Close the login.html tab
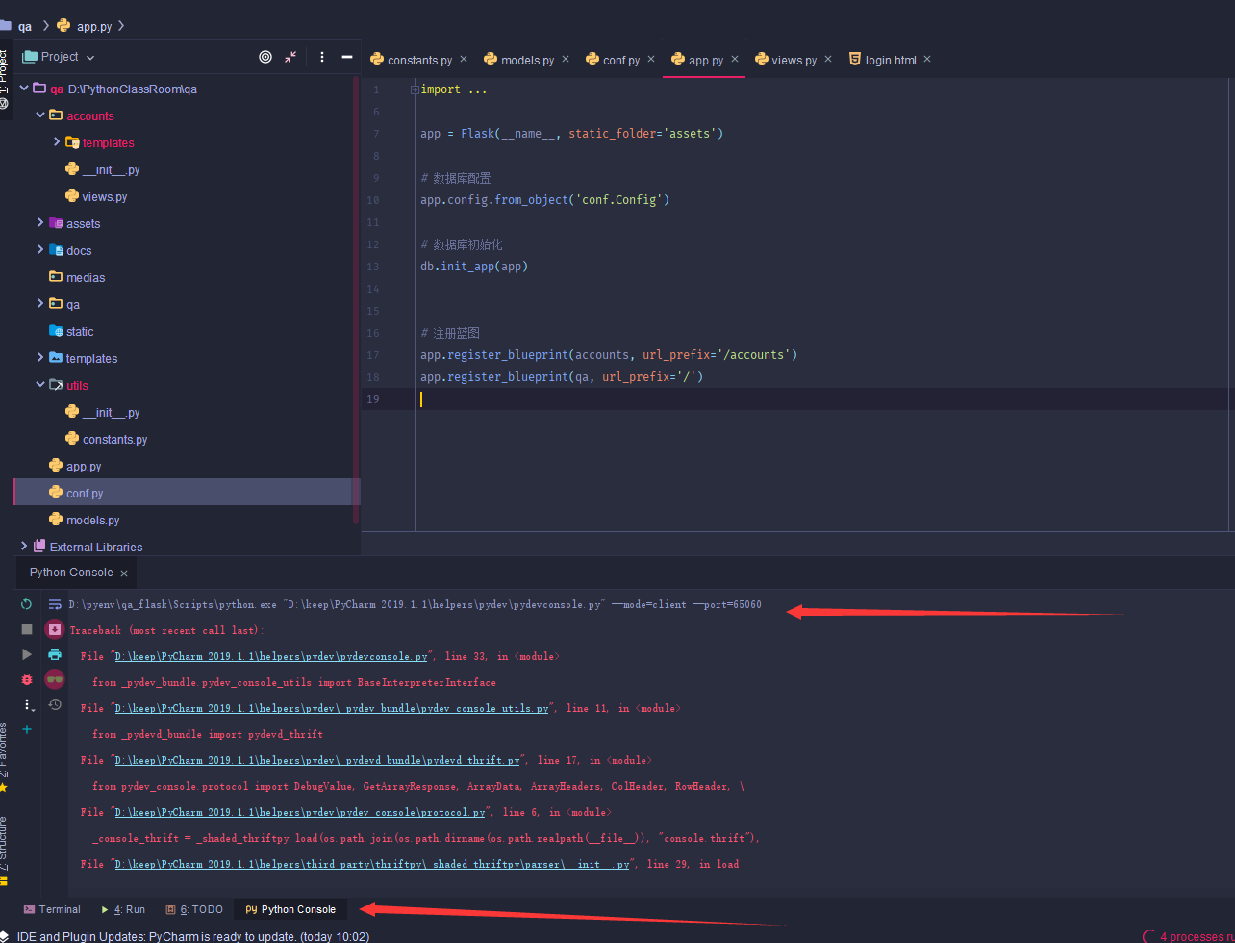 point(927,59)
